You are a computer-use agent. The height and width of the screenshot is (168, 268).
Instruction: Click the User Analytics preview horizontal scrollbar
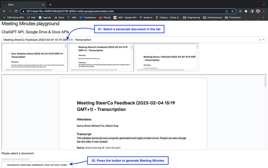click(x=29, y=70)
